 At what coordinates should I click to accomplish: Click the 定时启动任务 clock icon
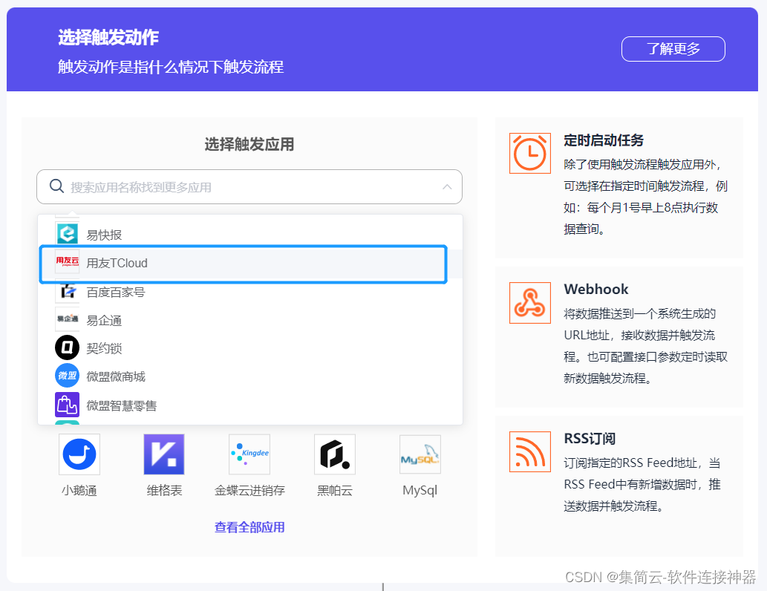click(529, 153)
